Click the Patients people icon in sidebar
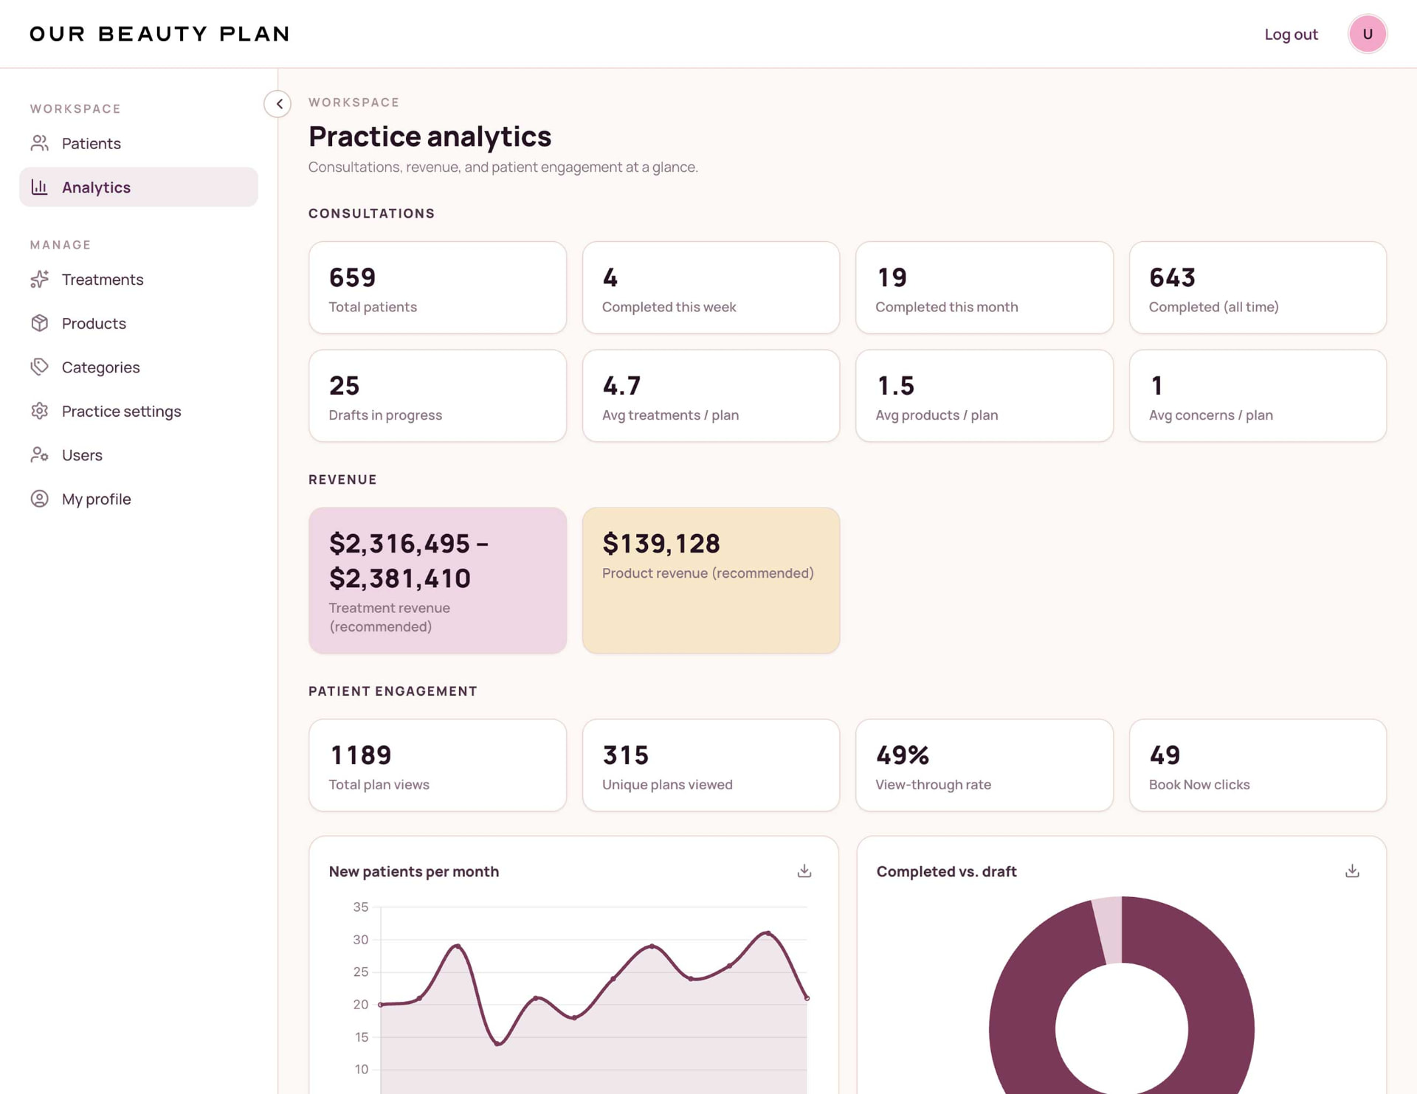The width and height of the screenshot is (1417, 1094). point(40,143)
